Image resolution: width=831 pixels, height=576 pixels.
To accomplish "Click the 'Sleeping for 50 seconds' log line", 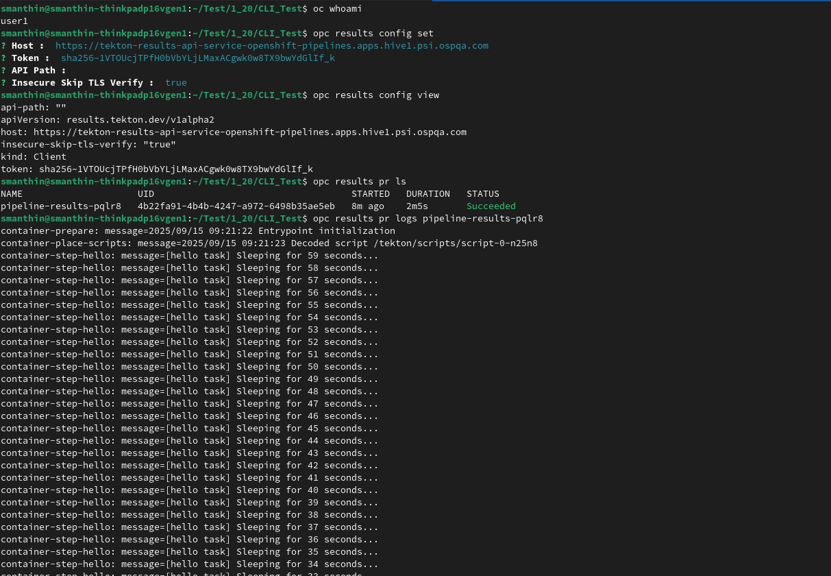I will (x=190, y=367).
